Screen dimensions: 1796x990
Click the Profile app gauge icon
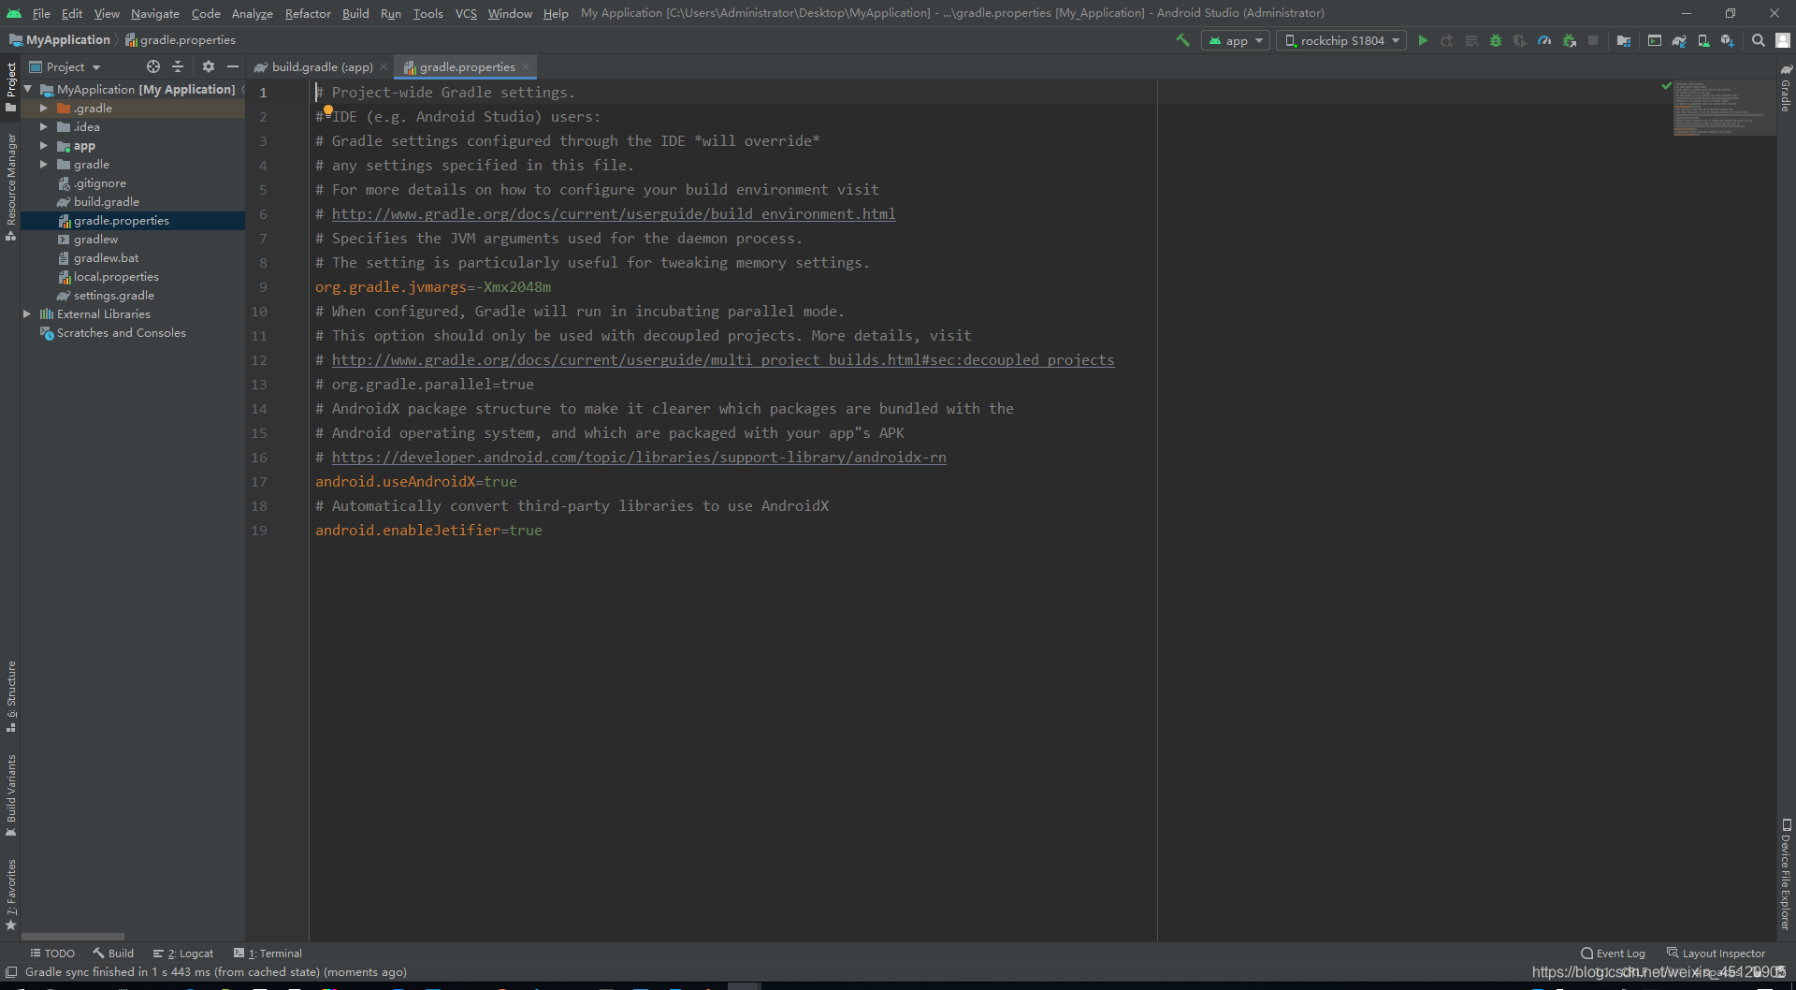coord(1544,40)
